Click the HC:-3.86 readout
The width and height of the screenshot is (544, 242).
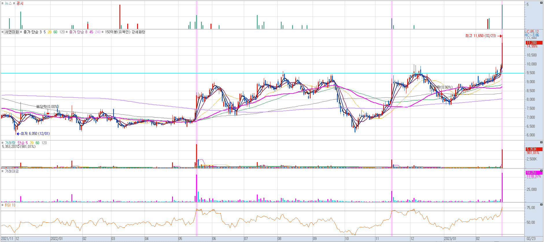tap(532, 35)
